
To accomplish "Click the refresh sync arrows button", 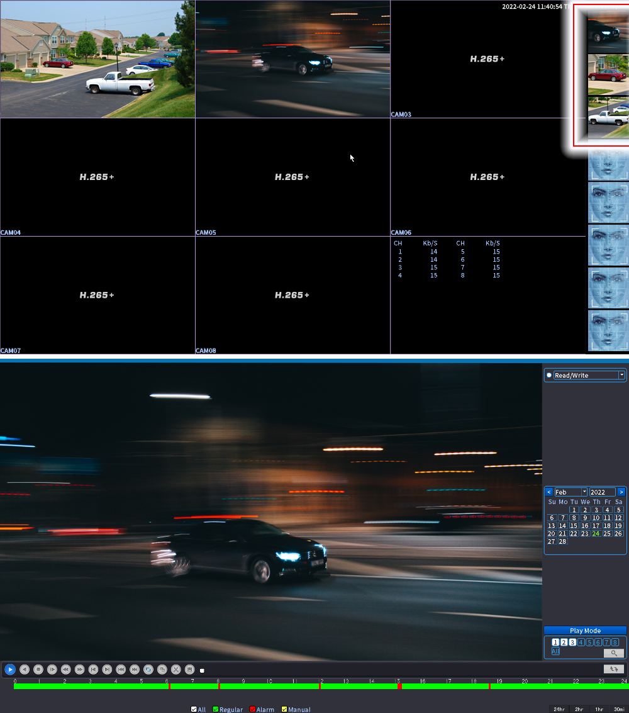I will pos(614,669).
